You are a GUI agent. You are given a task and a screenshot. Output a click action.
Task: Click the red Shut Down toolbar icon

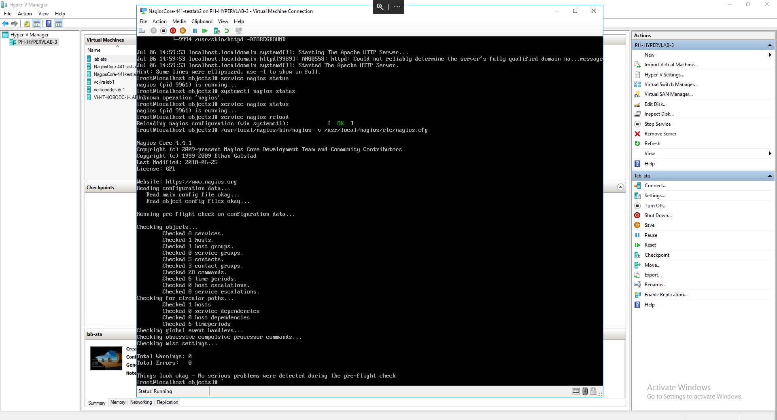(173, 31)
